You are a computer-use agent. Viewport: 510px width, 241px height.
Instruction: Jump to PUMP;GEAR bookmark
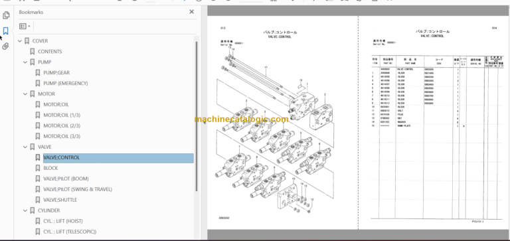pos(56,73)
